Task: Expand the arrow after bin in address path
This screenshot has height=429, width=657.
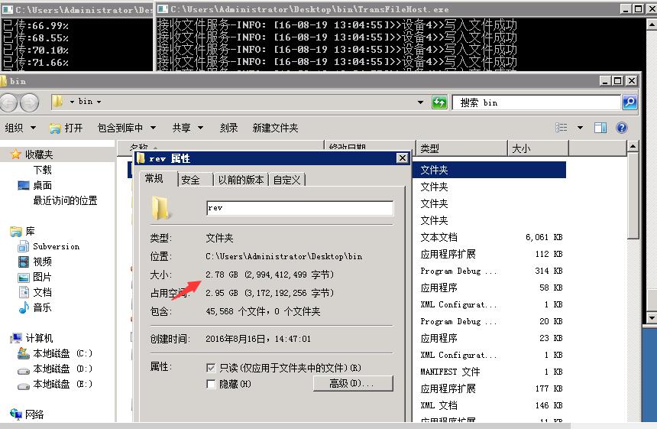Action: 99,102
